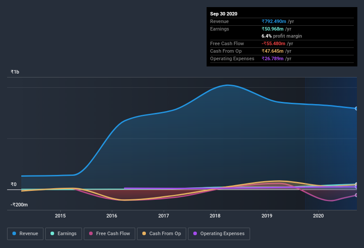
Task: Click the 2020 x-axis year label
Action: (x=318, y=216)
